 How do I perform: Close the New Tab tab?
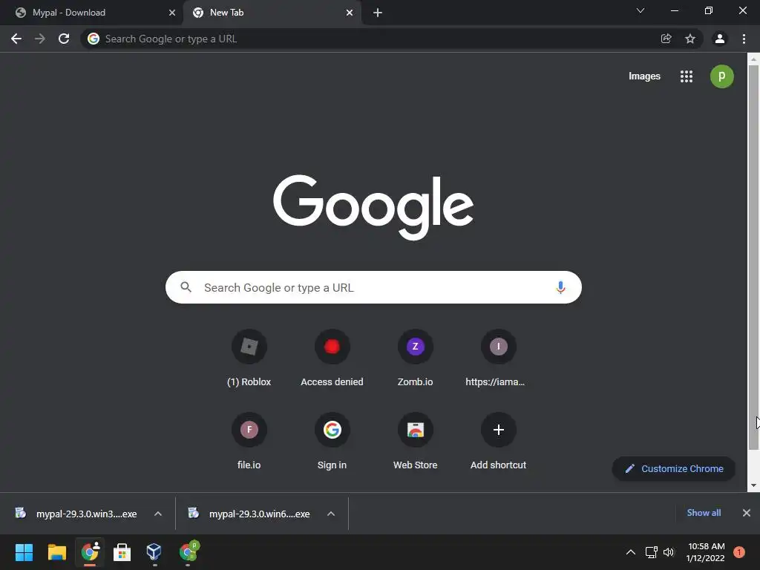tap(350, 13)
